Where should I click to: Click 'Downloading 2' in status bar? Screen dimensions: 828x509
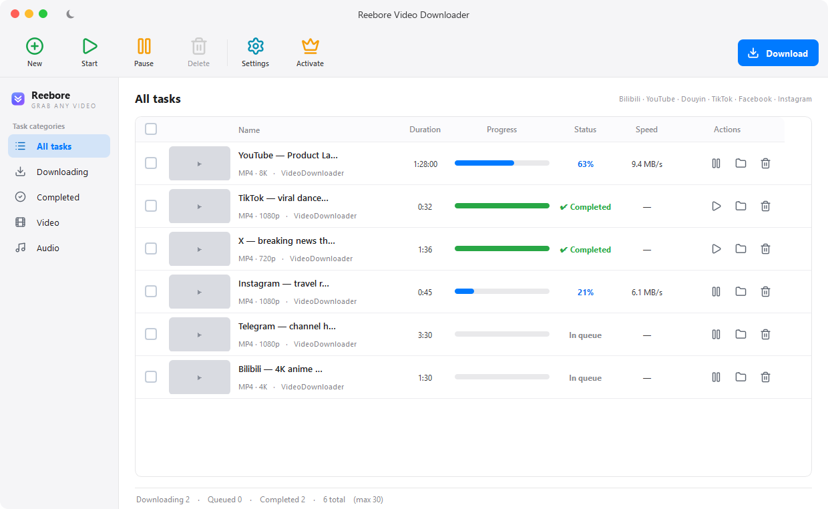click(x=163, y=500)
